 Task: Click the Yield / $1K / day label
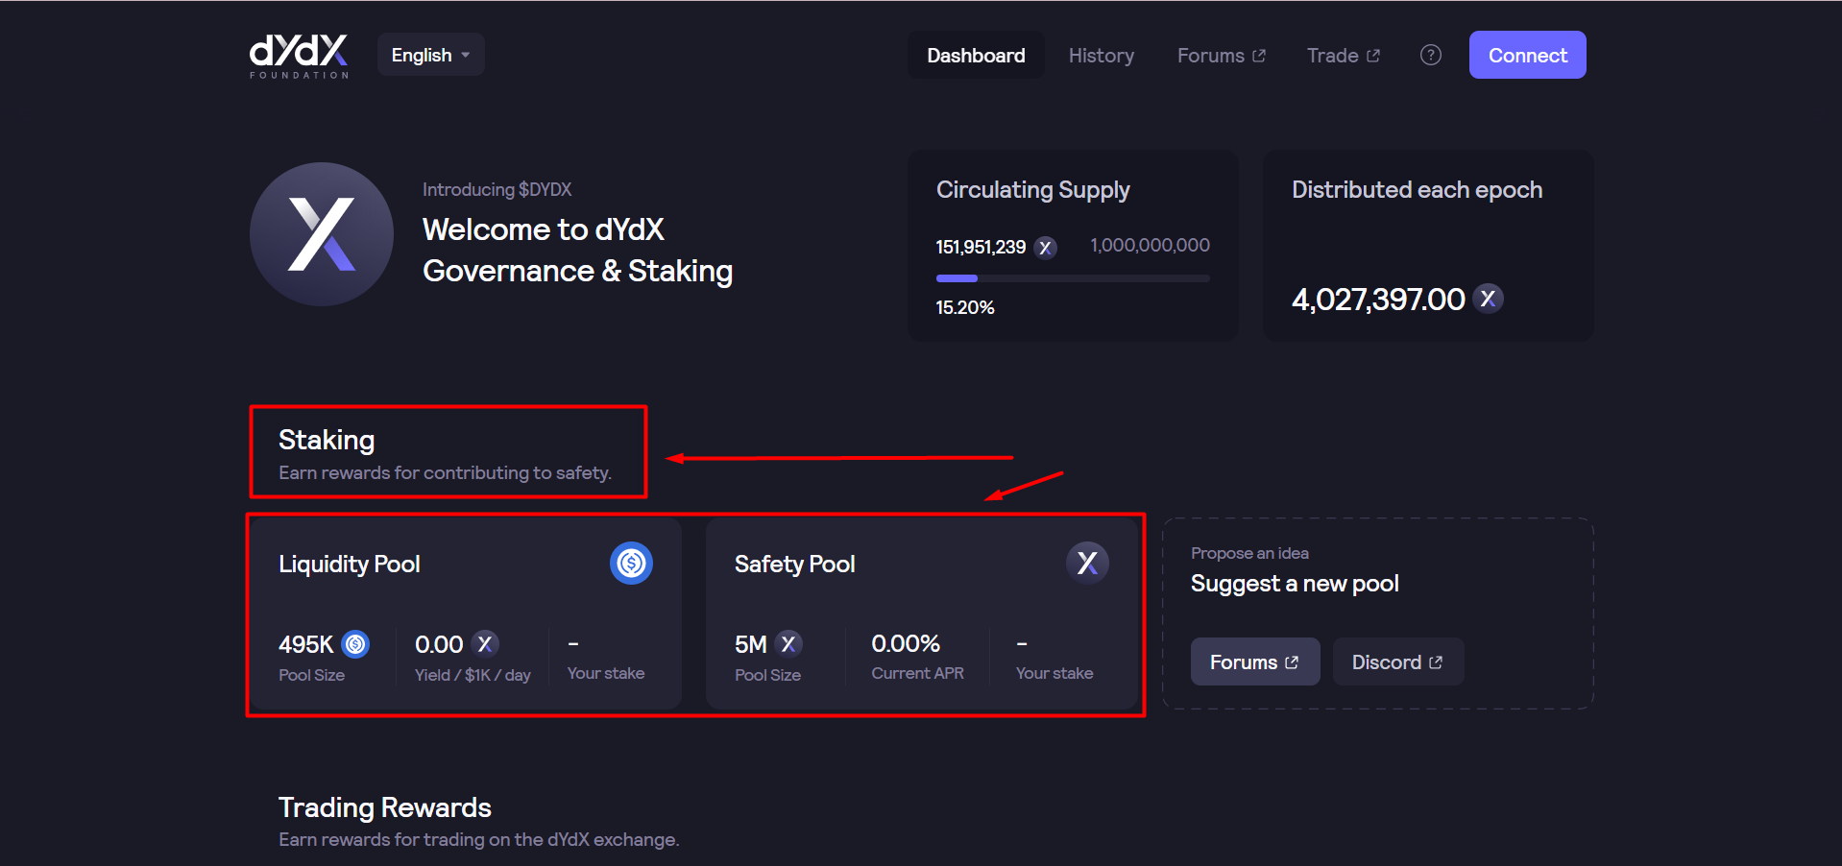[x=473, y=675]
